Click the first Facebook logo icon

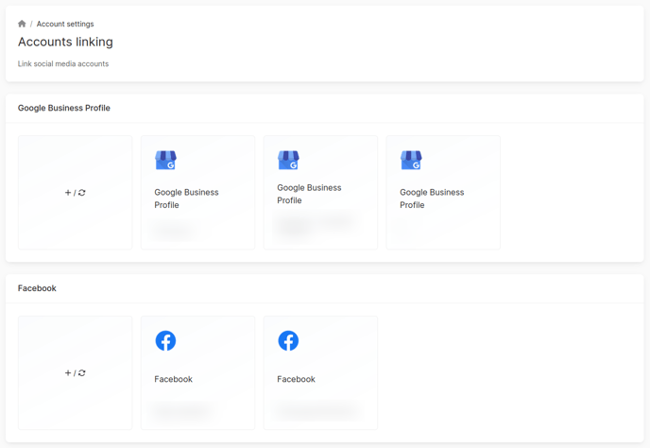coord(166,340)
